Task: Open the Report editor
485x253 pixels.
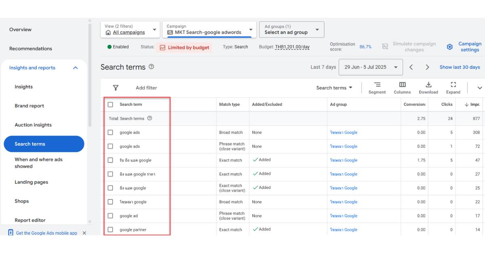Action: click(x=30, y=220)
